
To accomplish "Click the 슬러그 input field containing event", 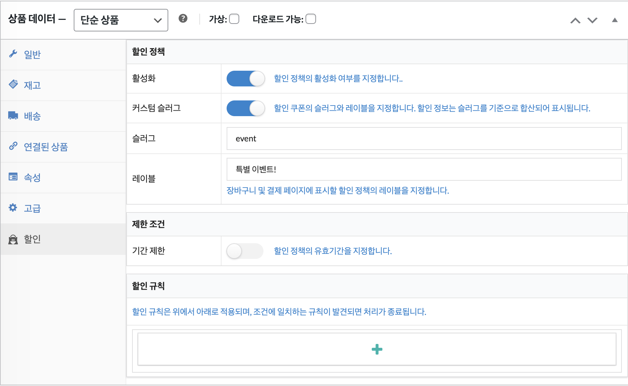I will click(424, 139).
